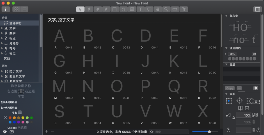Expand the 文字 category
264x135 pixels.
[2, 28]
